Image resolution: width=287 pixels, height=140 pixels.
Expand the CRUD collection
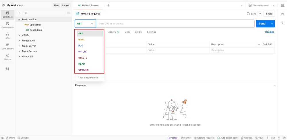(x=19, y=35)
